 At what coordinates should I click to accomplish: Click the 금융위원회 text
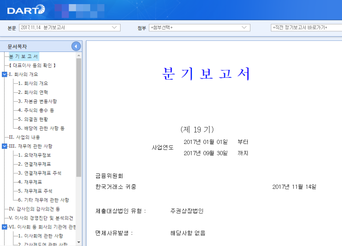coord(109,176)
